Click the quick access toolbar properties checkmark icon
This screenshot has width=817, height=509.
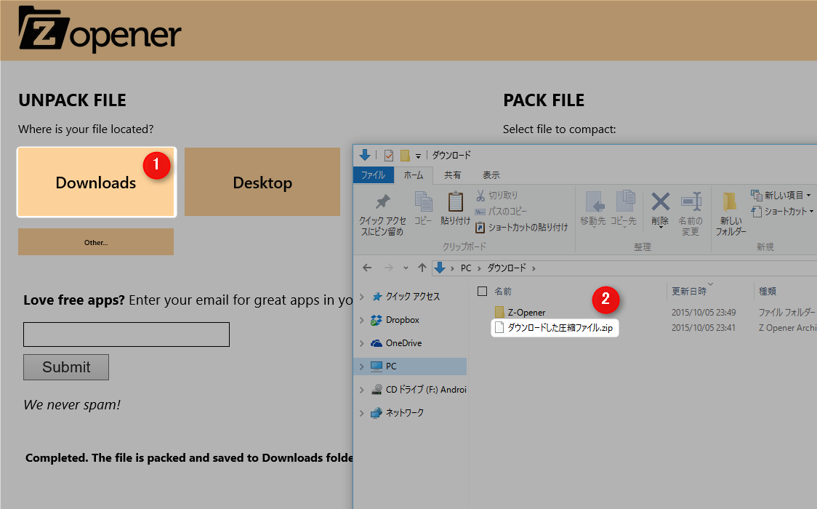[389, 156]
